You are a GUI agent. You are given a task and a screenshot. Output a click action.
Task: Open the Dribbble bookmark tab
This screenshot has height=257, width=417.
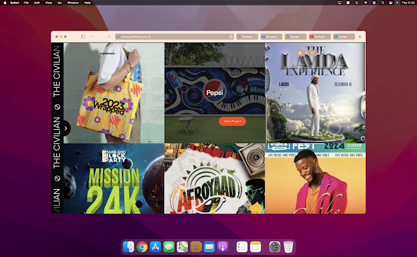[247, 36]
